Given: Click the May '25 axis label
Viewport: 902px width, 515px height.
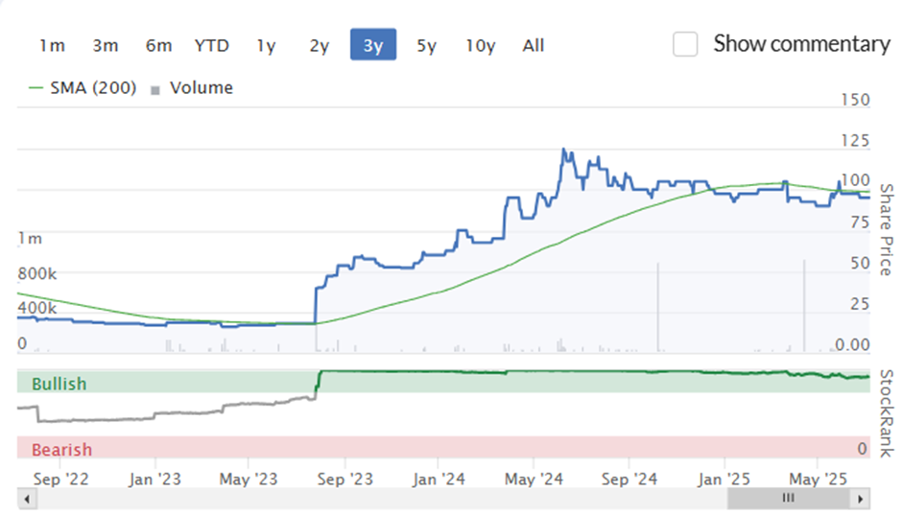Looking at the screenshot, I should pos(818,480).
